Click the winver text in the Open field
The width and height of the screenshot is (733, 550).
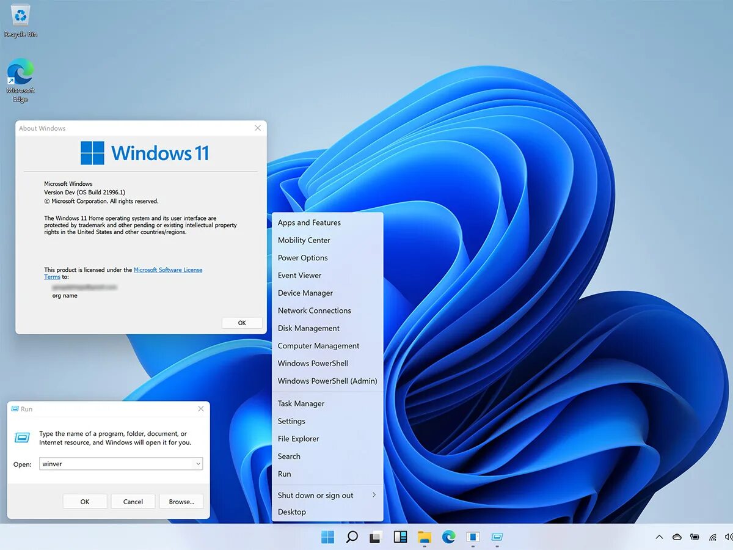[53, 464]
